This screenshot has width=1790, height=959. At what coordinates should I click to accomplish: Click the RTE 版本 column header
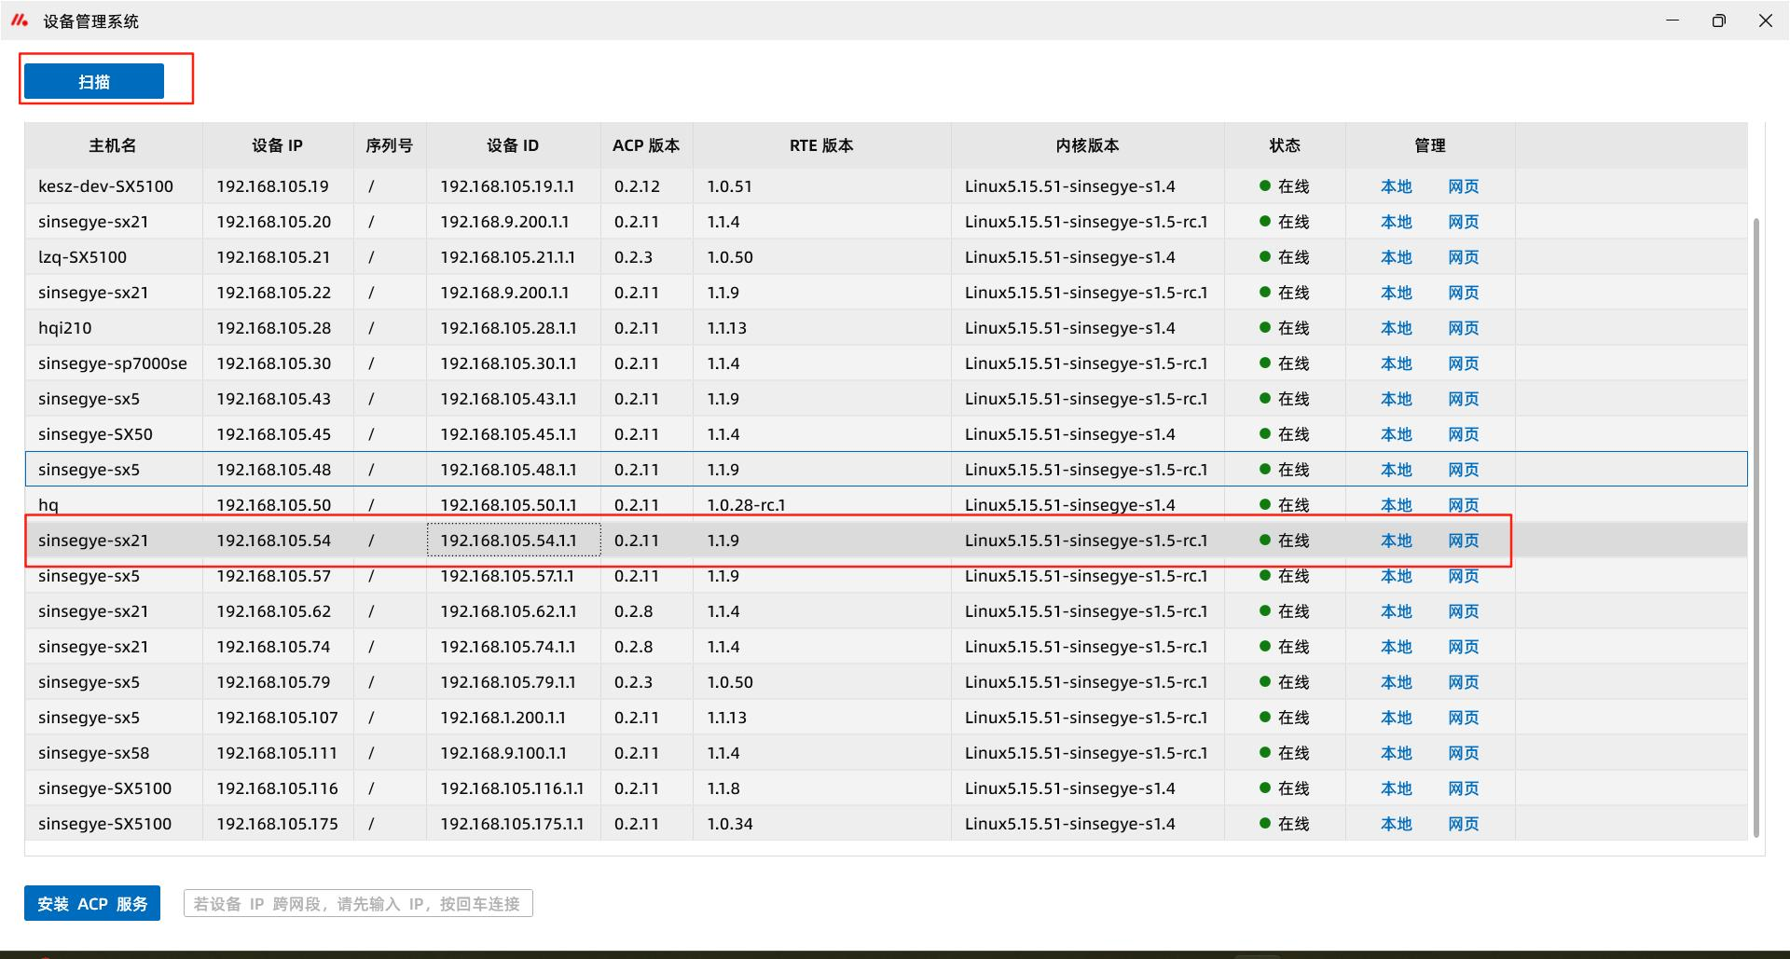[821, 145]
